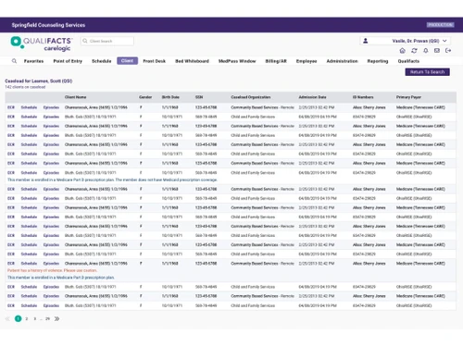Click note mentioning no Medicaid prescription coverage

point(112,180)
